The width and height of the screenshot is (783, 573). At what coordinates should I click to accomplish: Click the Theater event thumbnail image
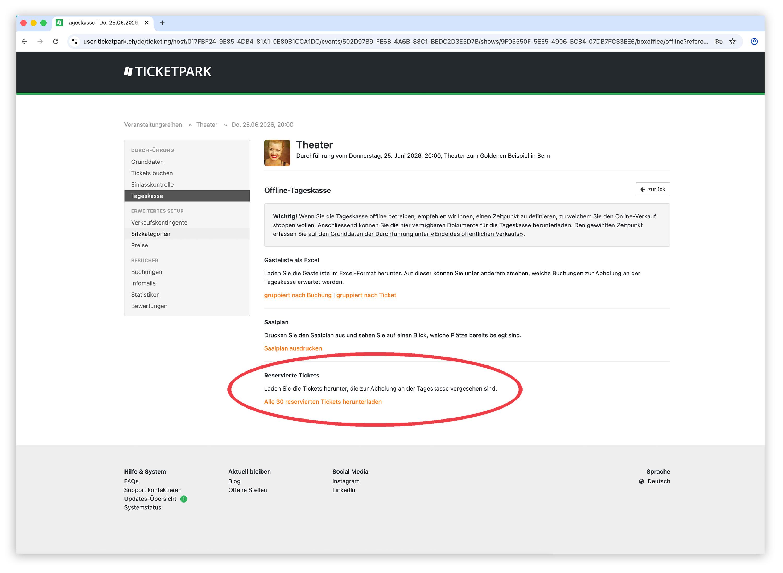pyautogui.click(x=277, y=153)
